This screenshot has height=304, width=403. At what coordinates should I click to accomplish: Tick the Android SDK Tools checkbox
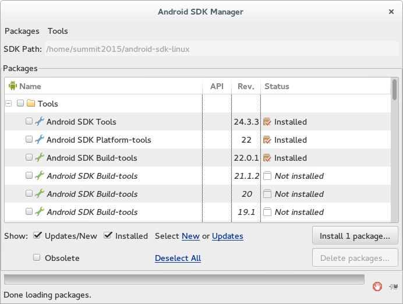[x=29, y=121]
